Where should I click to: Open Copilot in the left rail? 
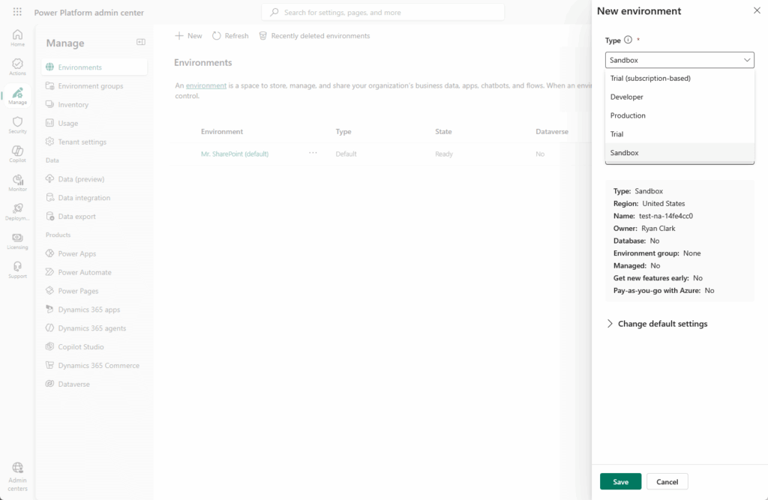18,154
